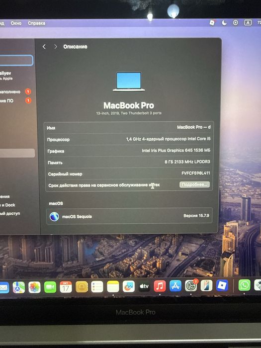Open WhatsApp from the Dock
Screen dimensions: 261x348
[245, 285]
